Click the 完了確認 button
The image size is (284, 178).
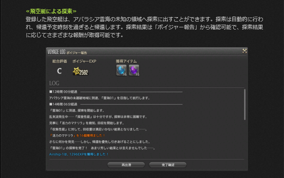[x=168, y=165]
